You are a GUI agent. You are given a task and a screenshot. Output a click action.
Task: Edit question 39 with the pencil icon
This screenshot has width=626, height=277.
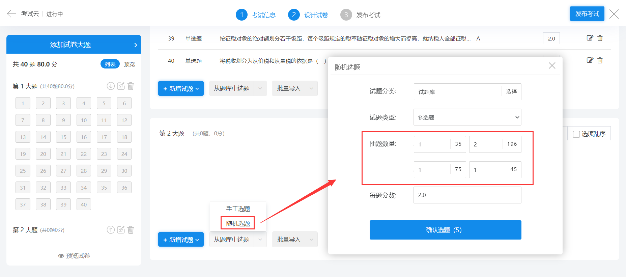(590, 38)
